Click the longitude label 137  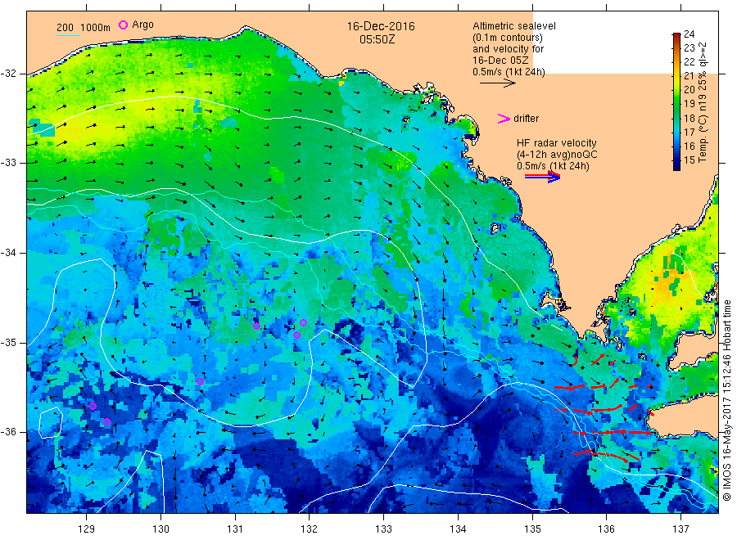pyautogui.click(x=680, y=529)
